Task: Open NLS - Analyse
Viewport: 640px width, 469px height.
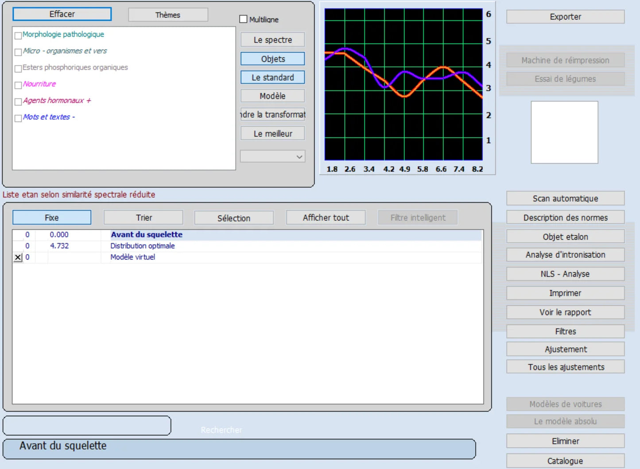Action: (565, 274)
